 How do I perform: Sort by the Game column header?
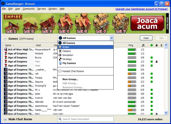18,45
